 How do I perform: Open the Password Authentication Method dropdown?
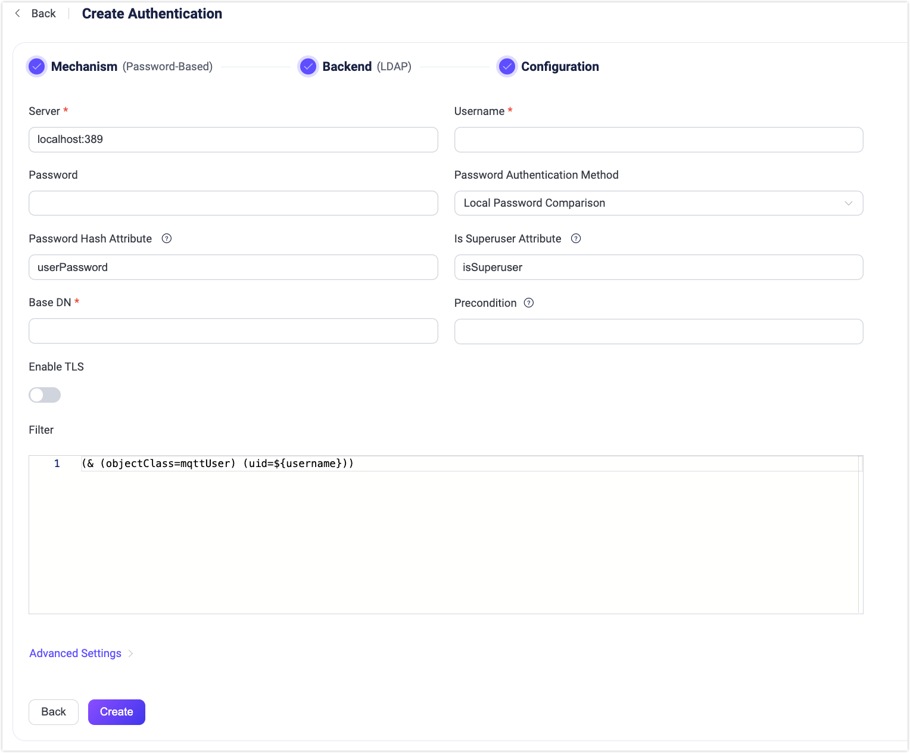pos(658,203)
